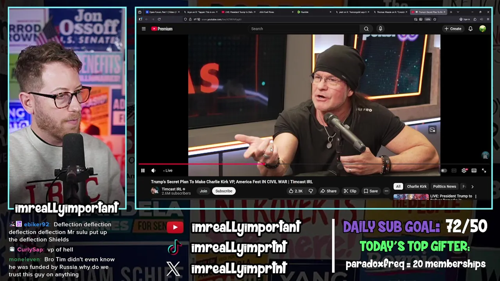Show more filter chips with the right arrow

(472, 187)
